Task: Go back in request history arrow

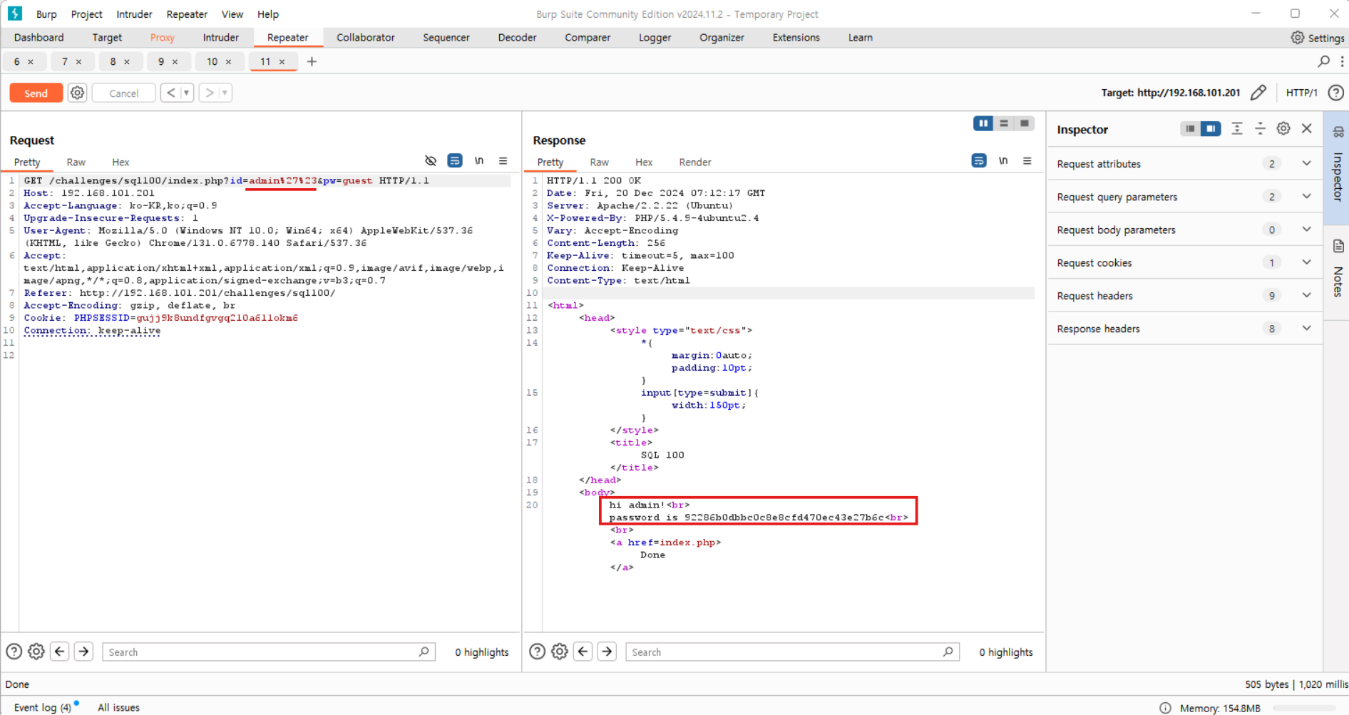Action: click(170, 93)
